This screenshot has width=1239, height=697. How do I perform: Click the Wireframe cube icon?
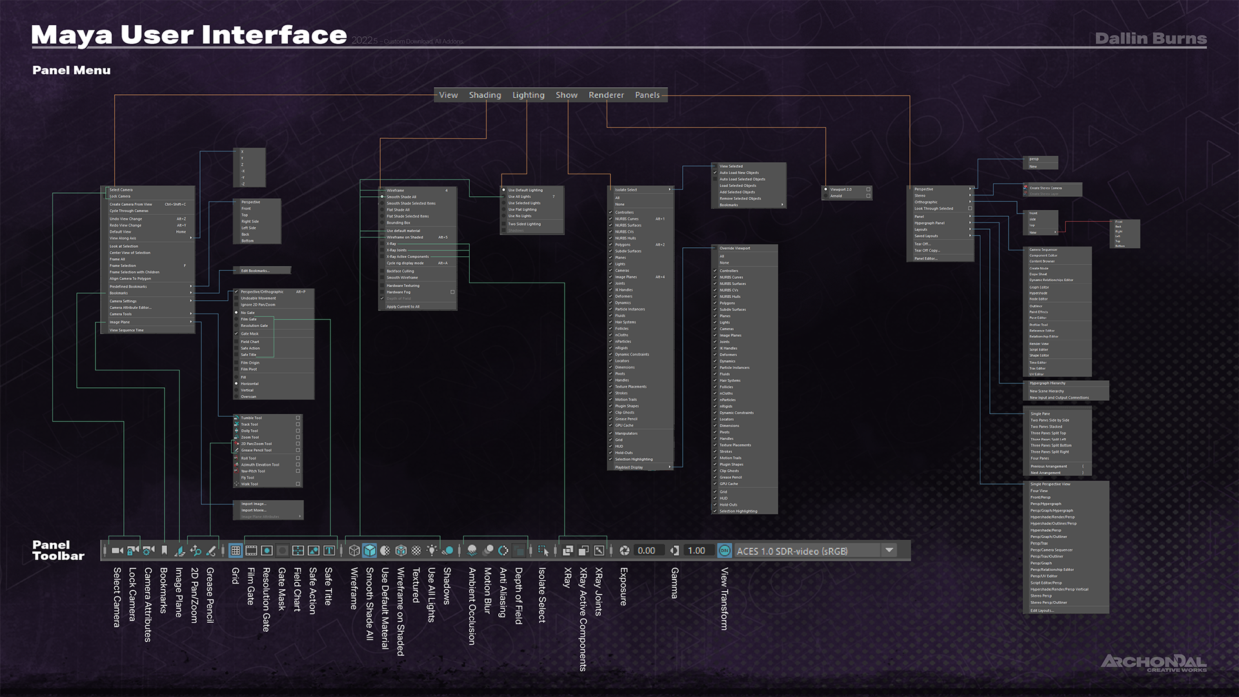[354, 551]
